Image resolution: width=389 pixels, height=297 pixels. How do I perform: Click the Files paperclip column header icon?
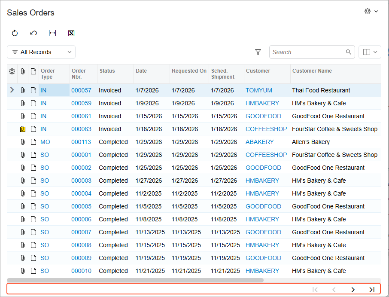pos(23,71)
